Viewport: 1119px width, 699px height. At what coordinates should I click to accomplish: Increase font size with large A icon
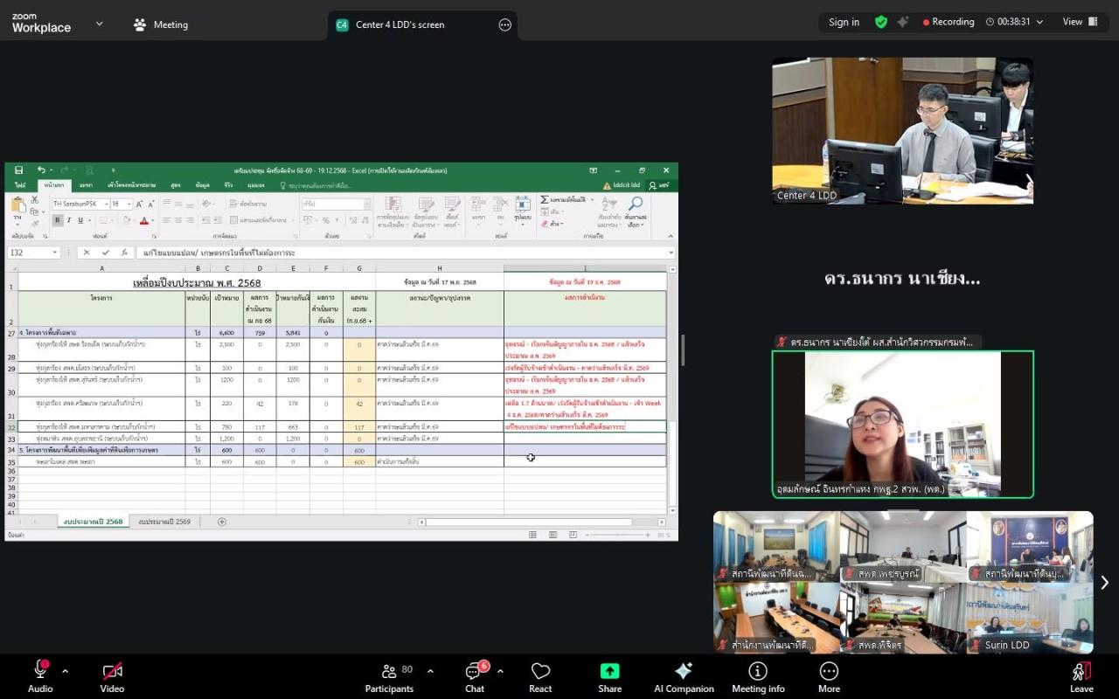pos(138,204)
